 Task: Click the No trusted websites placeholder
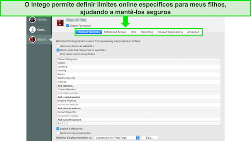click(x=68, y=93)
